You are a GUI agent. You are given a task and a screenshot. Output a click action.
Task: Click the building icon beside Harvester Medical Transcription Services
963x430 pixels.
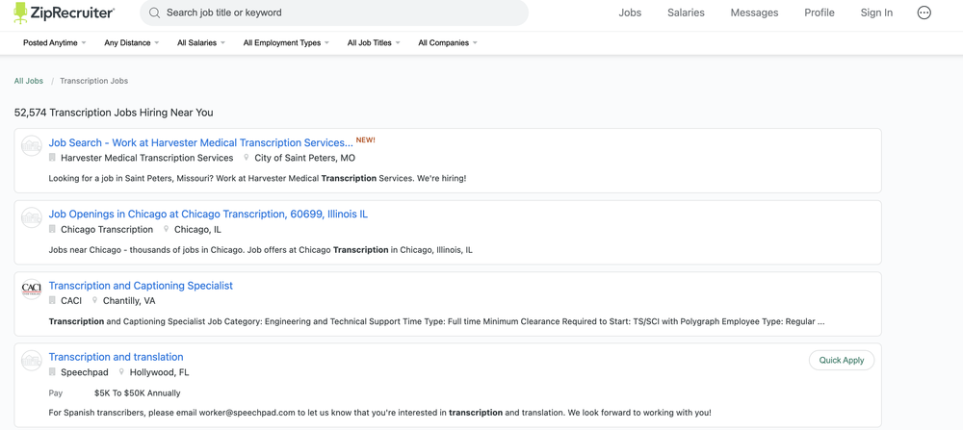click(x=52, y=158)
